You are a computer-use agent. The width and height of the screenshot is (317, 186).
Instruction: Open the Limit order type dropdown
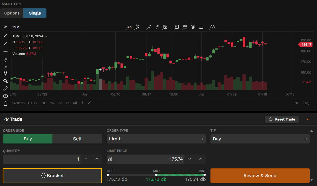tap(156, 139)
